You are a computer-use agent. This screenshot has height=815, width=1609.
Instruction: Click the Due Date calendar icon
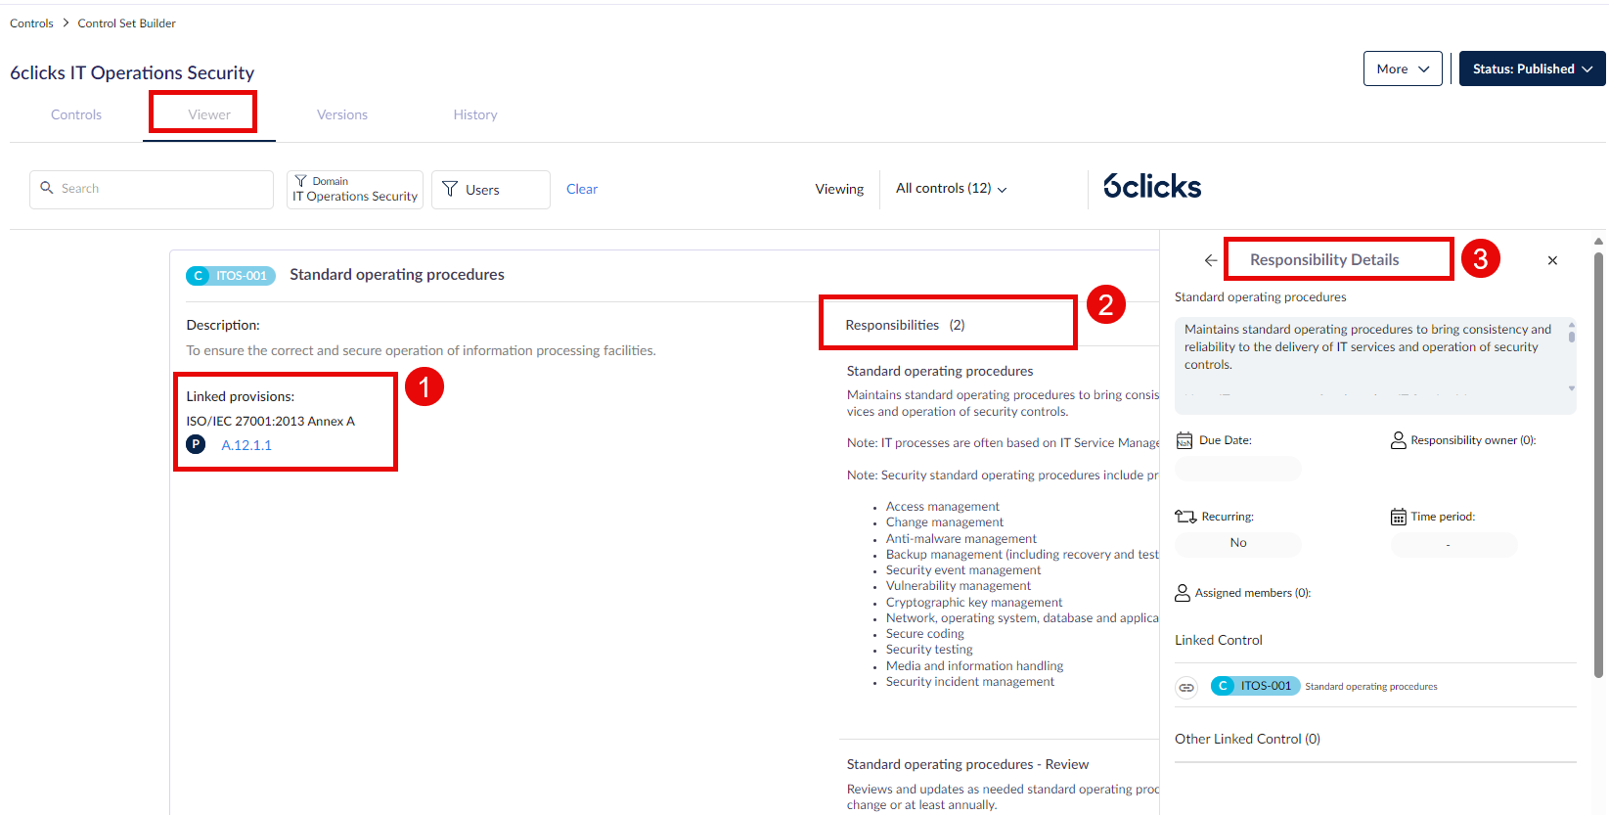pyautogui.click(x=1184, y=440)
